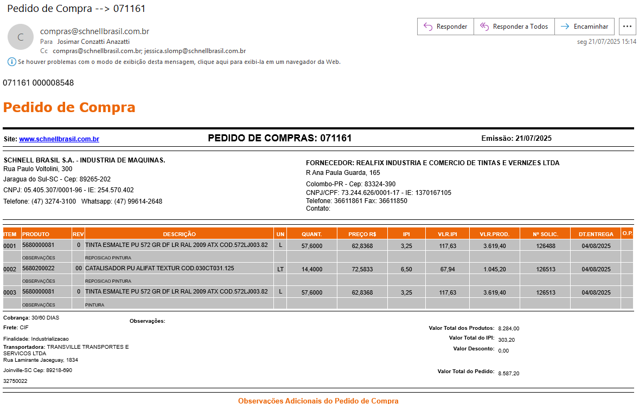Click the PRODUTO column header
This screenshot has height=404, width=639.
[36, 234]
